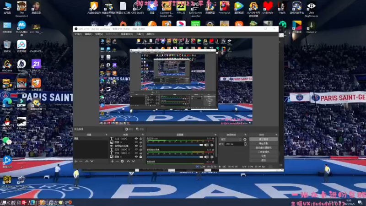Open the 编辑(E) menu in OBS

pyautogui.click(x=88, y=34)
